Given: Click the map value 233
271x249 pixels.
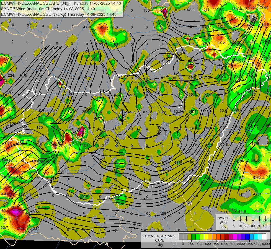Looking at the screenshot, I should (24, 127).
